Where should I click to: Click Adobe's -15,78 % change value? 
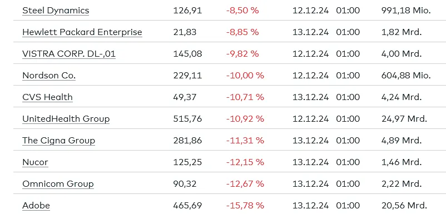[245, 205]
